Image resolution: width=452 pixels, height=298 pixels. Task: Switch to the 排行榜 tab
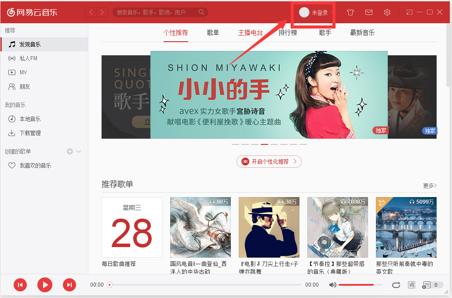click(x=288, y=32)
